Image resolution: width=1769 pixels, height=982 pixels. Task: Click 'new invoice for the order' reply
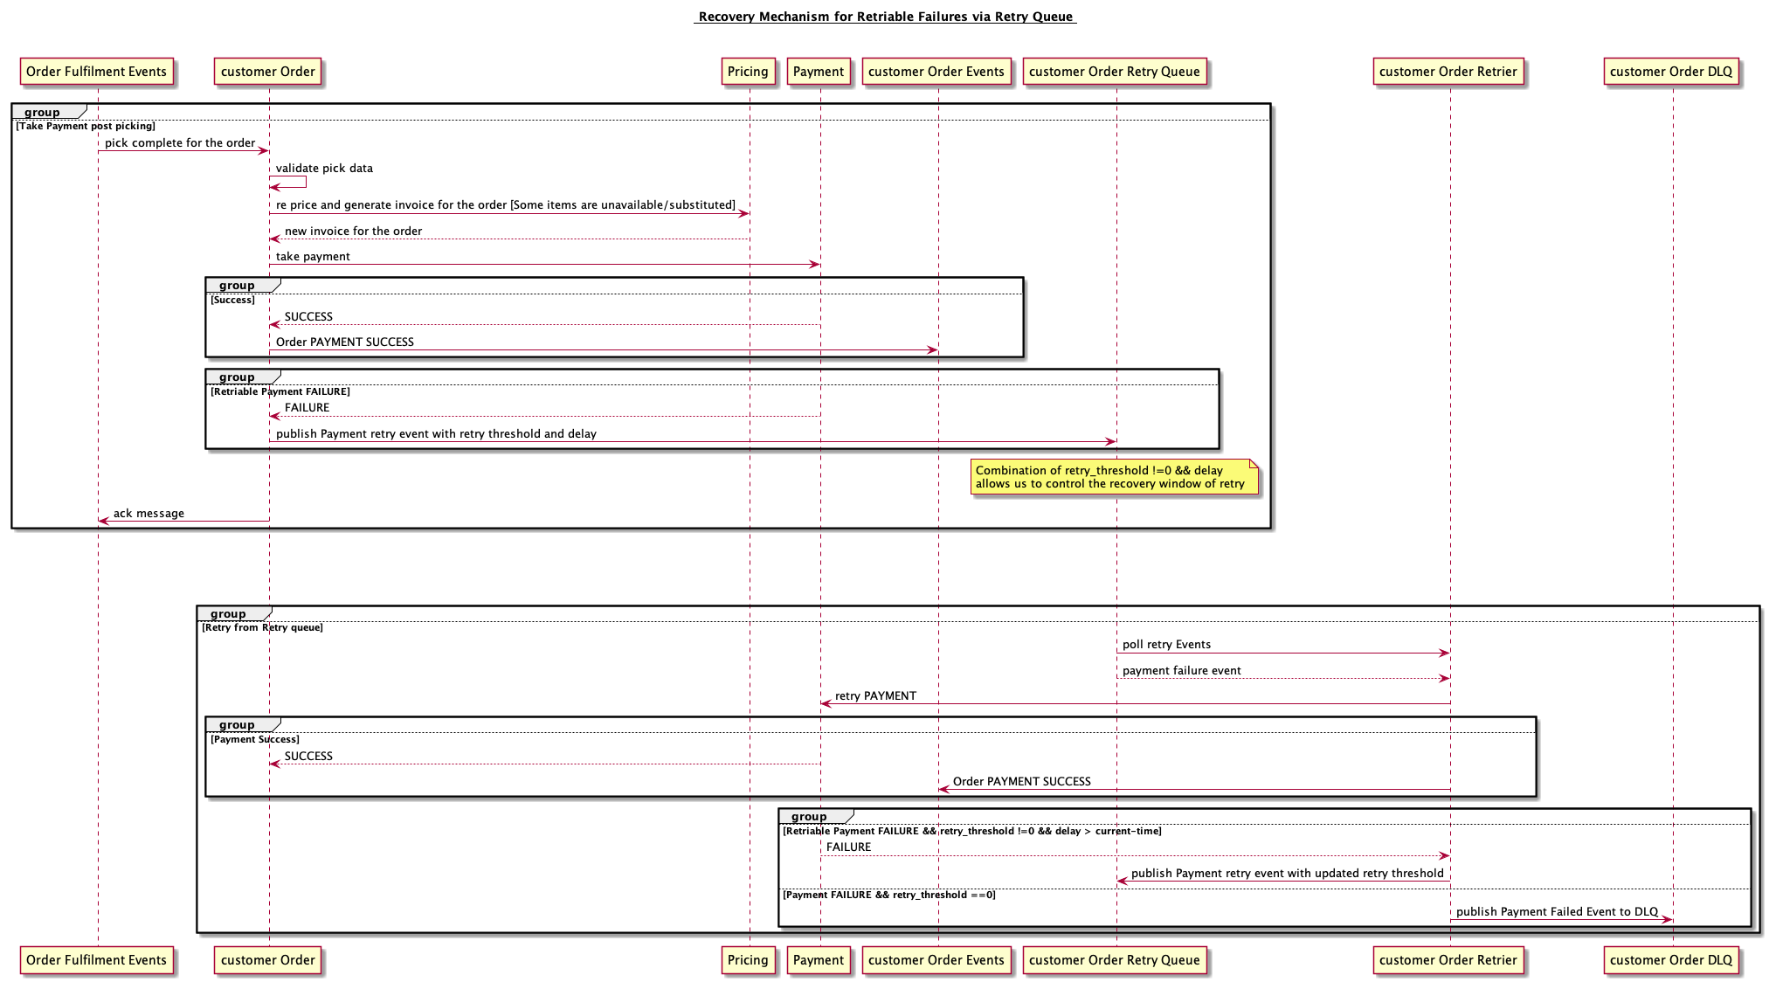coord(353,232)
